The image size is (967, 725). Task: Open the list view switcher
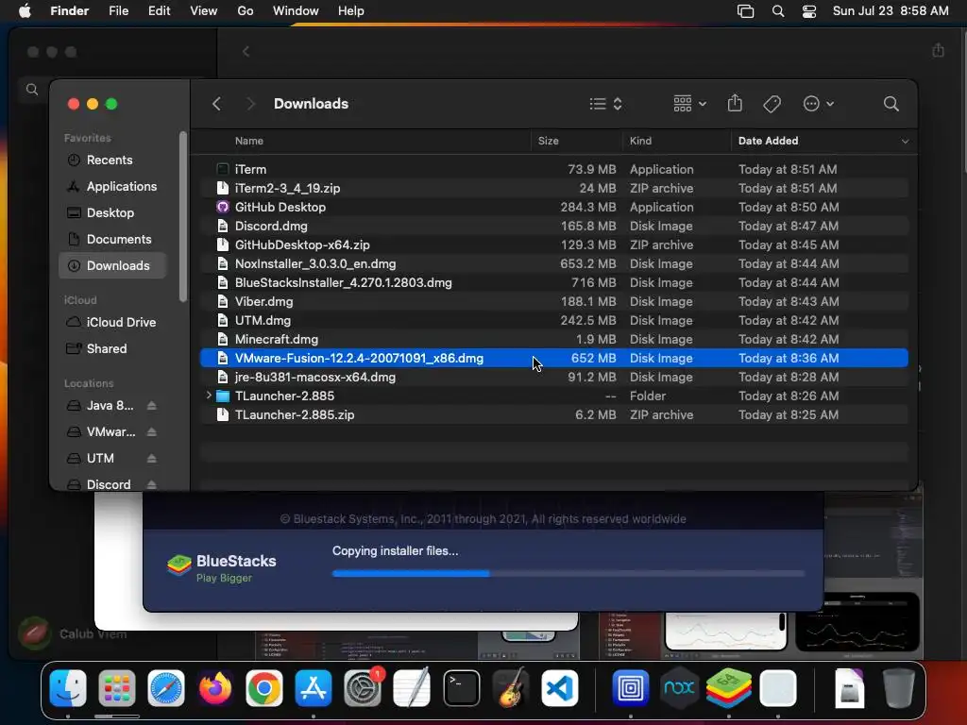coord(605,104)
